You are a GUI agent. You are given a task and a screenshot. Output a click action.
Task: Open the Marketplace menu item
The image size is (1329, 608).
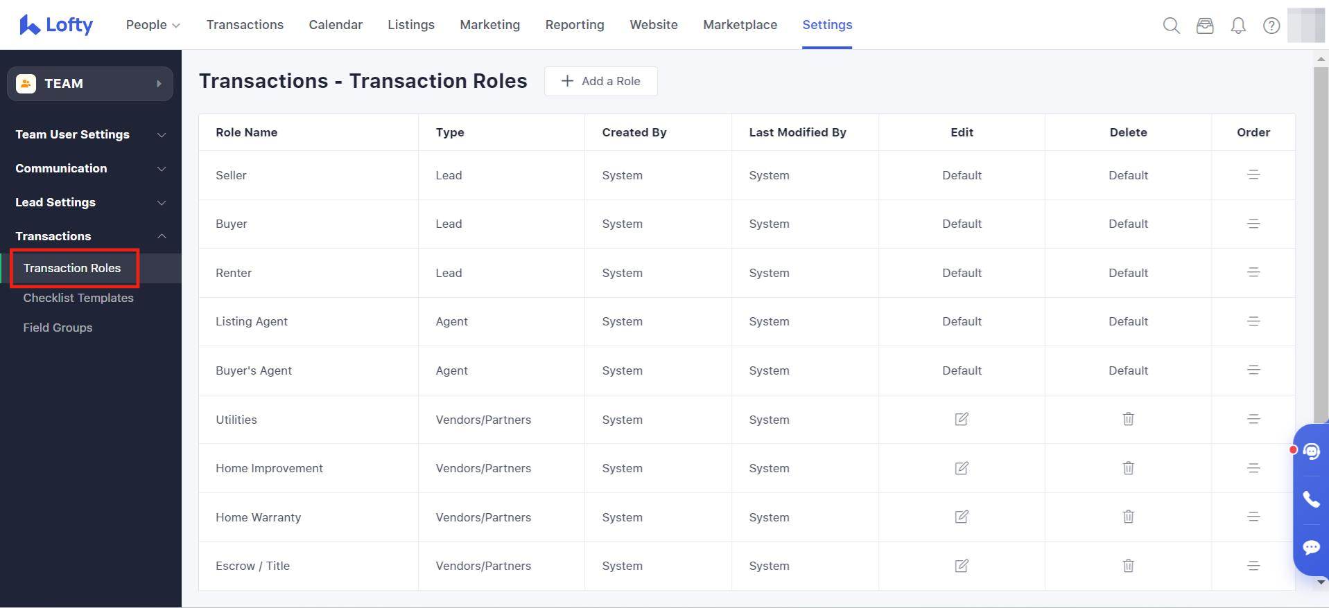(740, 25)
